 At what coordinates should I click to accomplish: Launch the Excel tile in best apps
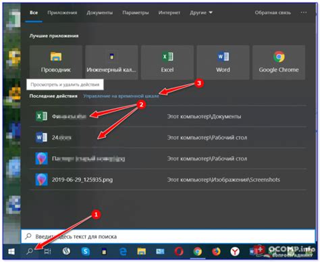(167, 62)
